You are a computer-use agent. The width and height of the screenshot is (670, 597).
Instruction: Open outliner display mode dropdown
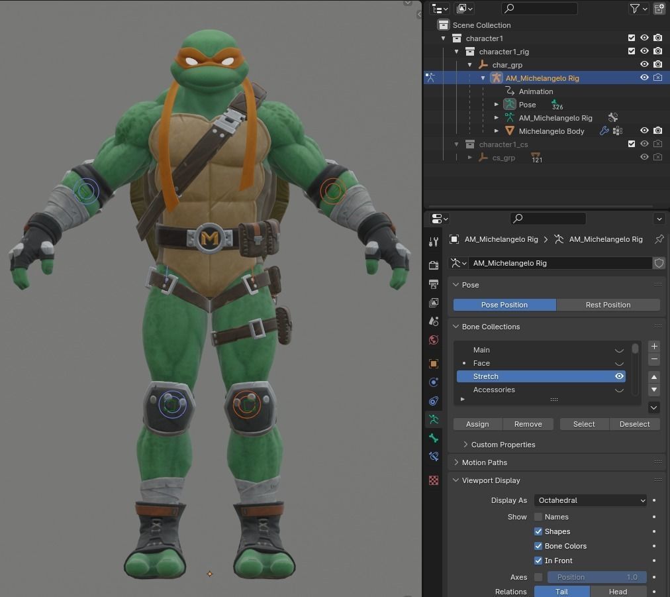pyautogui.click(x=440, y=9)
